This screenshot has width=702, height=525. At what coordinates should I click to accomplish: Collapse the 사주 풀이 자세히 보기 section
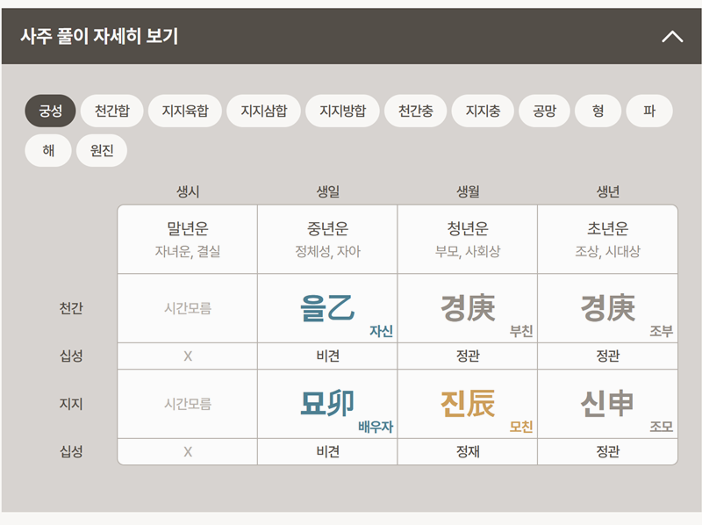tap(672, 36)
